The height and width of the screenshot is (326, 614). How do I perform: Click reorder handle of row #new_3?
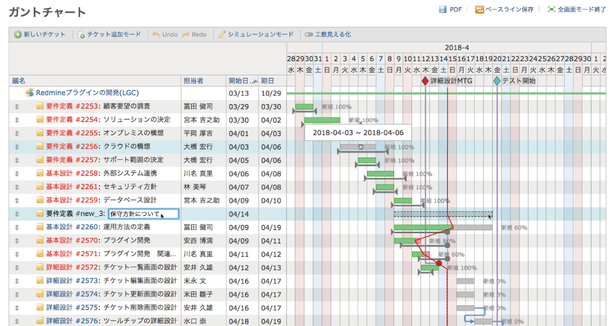point(17,214)
